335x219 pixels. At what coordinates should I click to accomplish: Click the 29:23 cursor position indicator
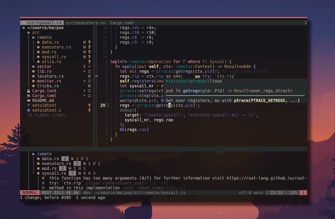pyautogui.click(x=276, y=193)
